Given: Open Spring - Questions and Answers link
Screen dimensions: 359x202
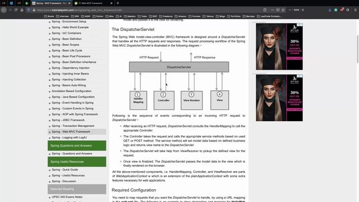Looking at the screenshot, I should click(x=72, y=153).
